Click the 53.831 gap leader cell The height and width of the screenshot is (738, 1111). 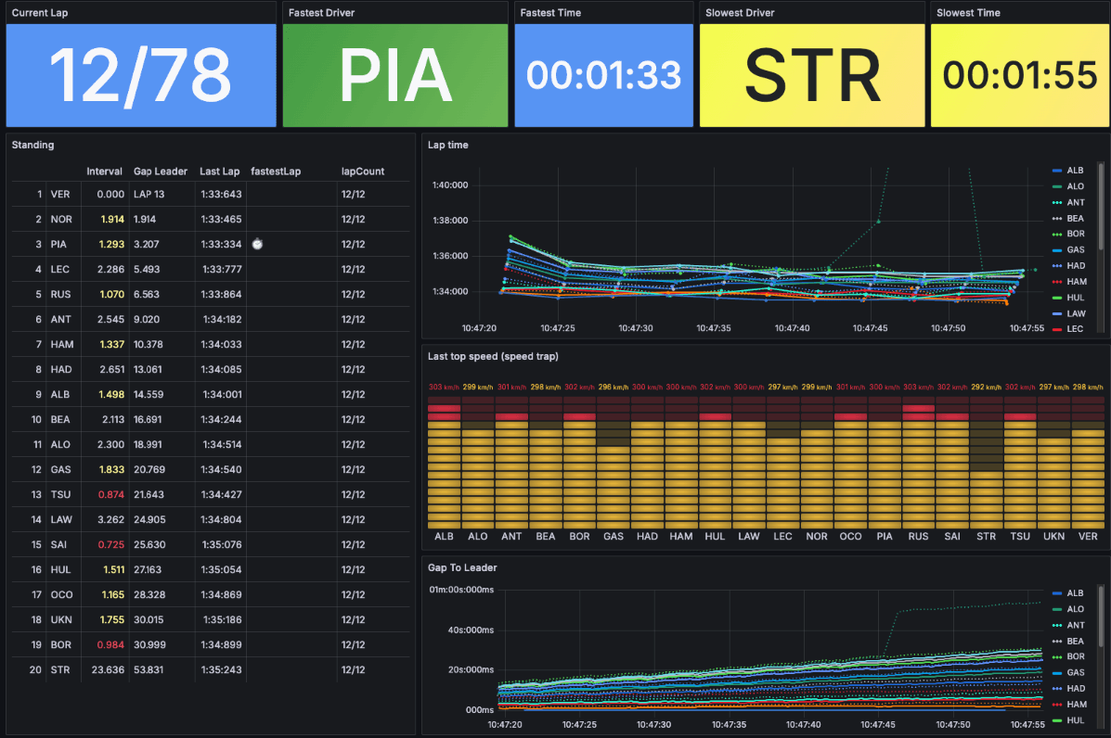coord(149,669)
